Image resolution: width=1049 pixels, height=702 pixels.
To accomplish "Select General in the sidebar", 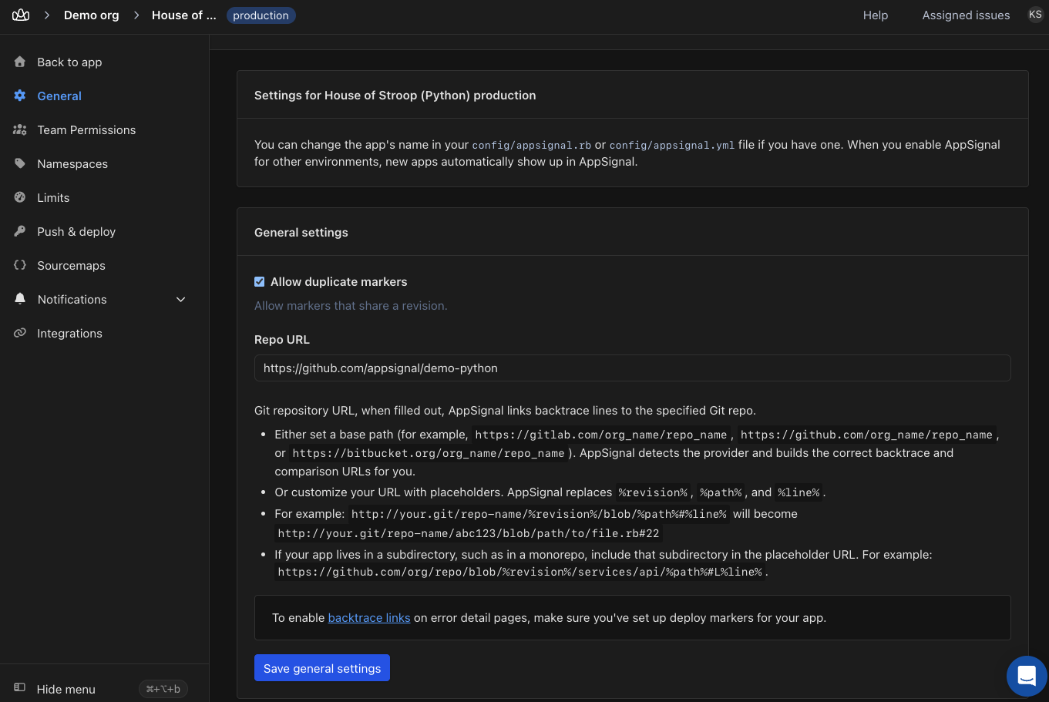I will pos(59,96).
